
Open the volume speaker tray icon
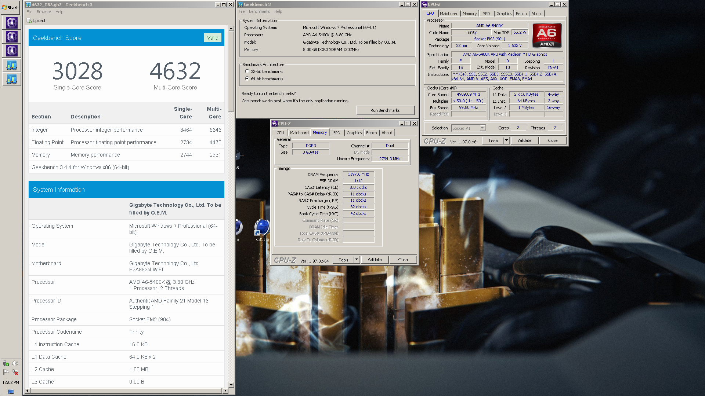pyautogui.click(x=15, y=363)
